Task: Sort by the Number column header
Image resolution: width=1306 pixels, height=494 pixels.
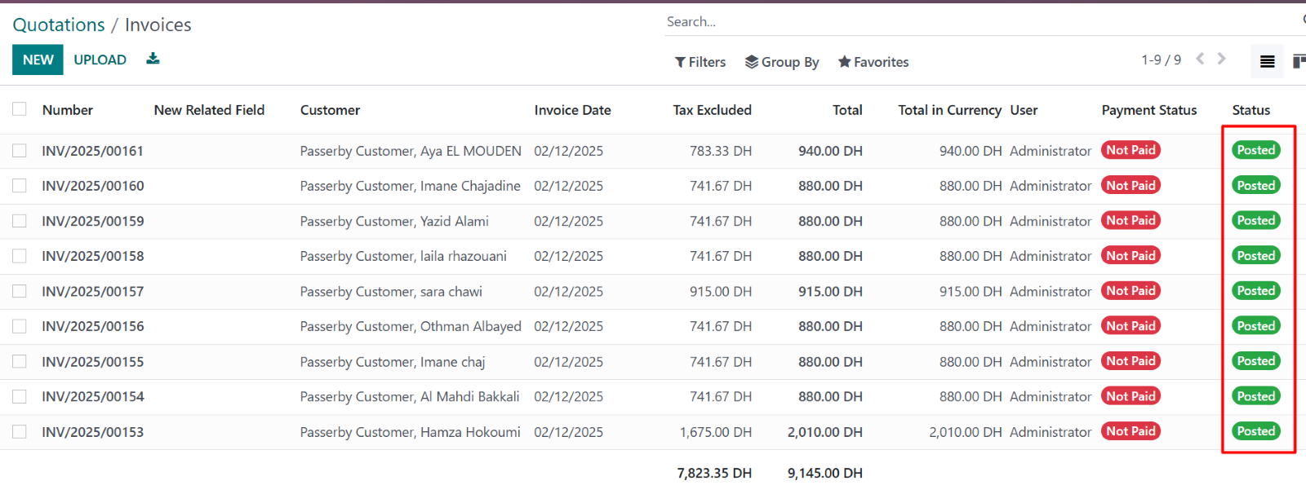Action: click(x=68, y=110)
